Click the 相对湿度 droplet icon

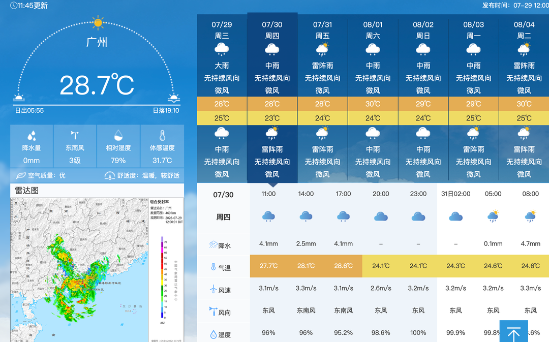point(118,135)
